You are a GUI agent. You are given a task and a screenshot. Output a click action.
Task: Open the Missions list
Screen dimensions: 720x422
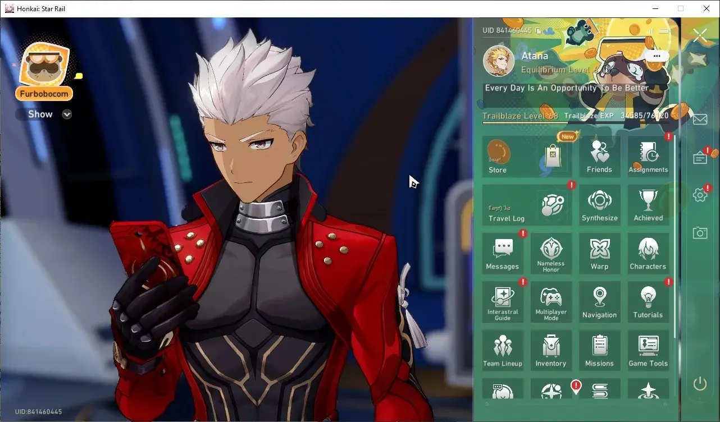599,351
